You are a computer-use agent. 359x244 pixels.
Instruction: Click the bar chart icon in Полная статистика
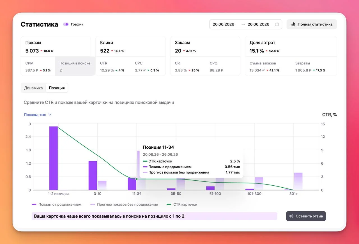293,24
